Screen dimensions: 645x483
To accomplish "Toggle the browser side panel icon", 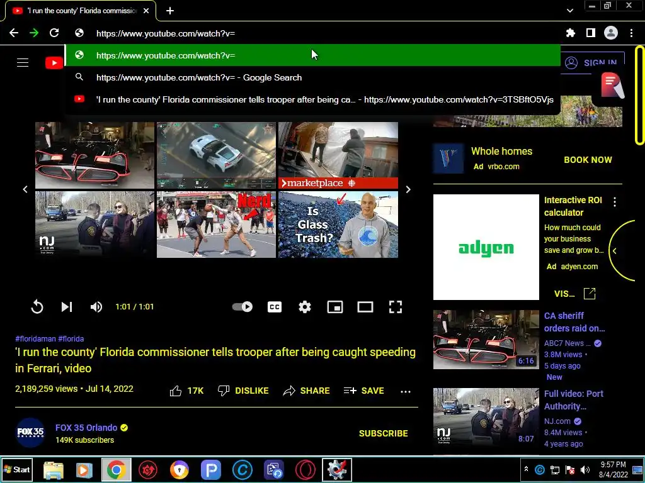I will click(x=591, y=33).
